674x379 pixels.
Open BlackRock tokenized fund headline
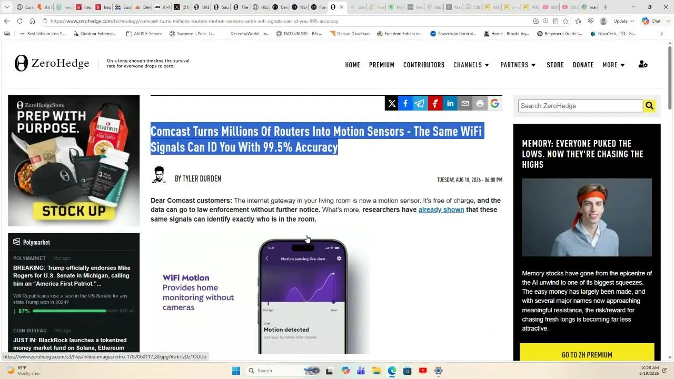point(70,344)
